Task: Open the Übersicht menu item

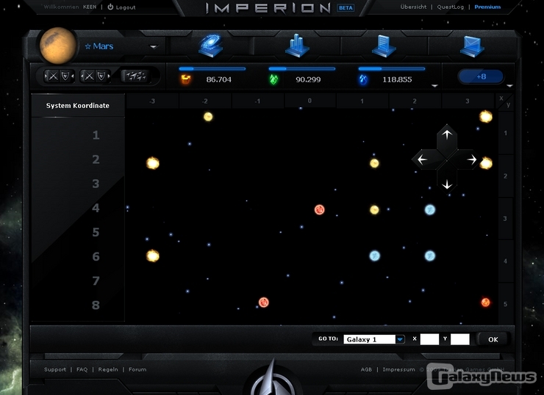Action: pyautogui.click(x=413, y=7)
